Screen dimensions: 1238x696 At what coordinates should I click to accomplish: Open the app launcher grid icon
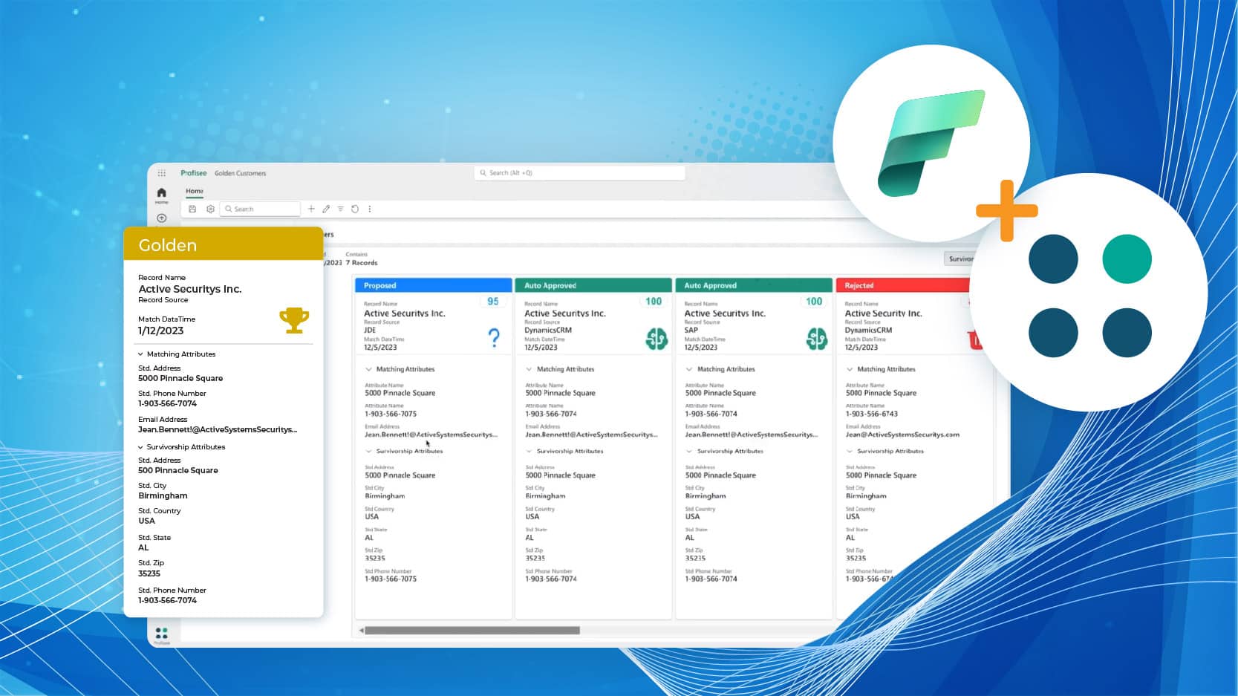(162, 172)
